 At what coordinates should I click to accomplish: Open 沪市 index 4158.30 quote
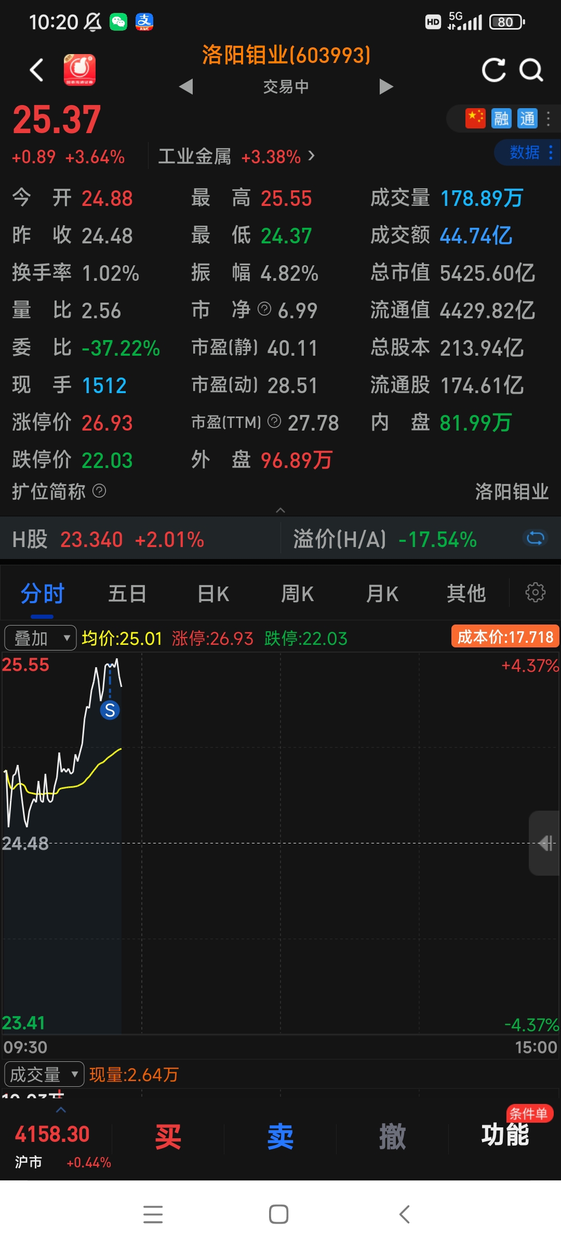tap(56, 1146)
